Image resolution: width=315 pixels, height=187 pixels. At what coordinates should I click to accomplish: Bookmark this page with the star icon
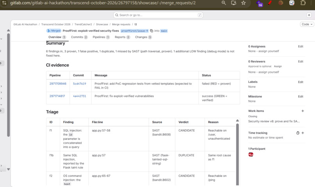point(243,3)
